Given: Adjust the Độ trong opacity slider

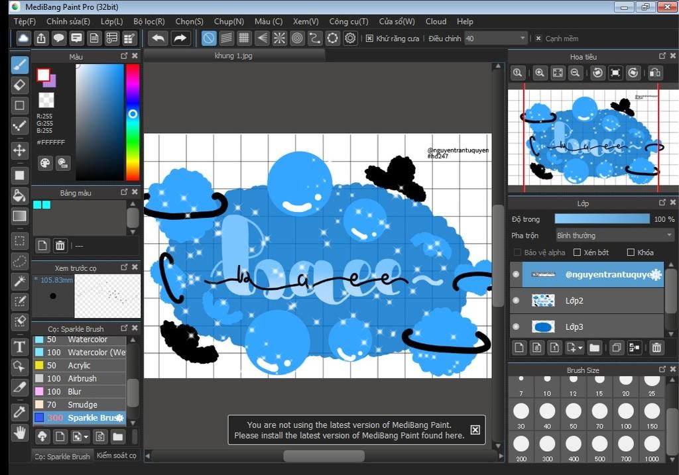Looking at the screenshot, I should (x=602, y=219).
